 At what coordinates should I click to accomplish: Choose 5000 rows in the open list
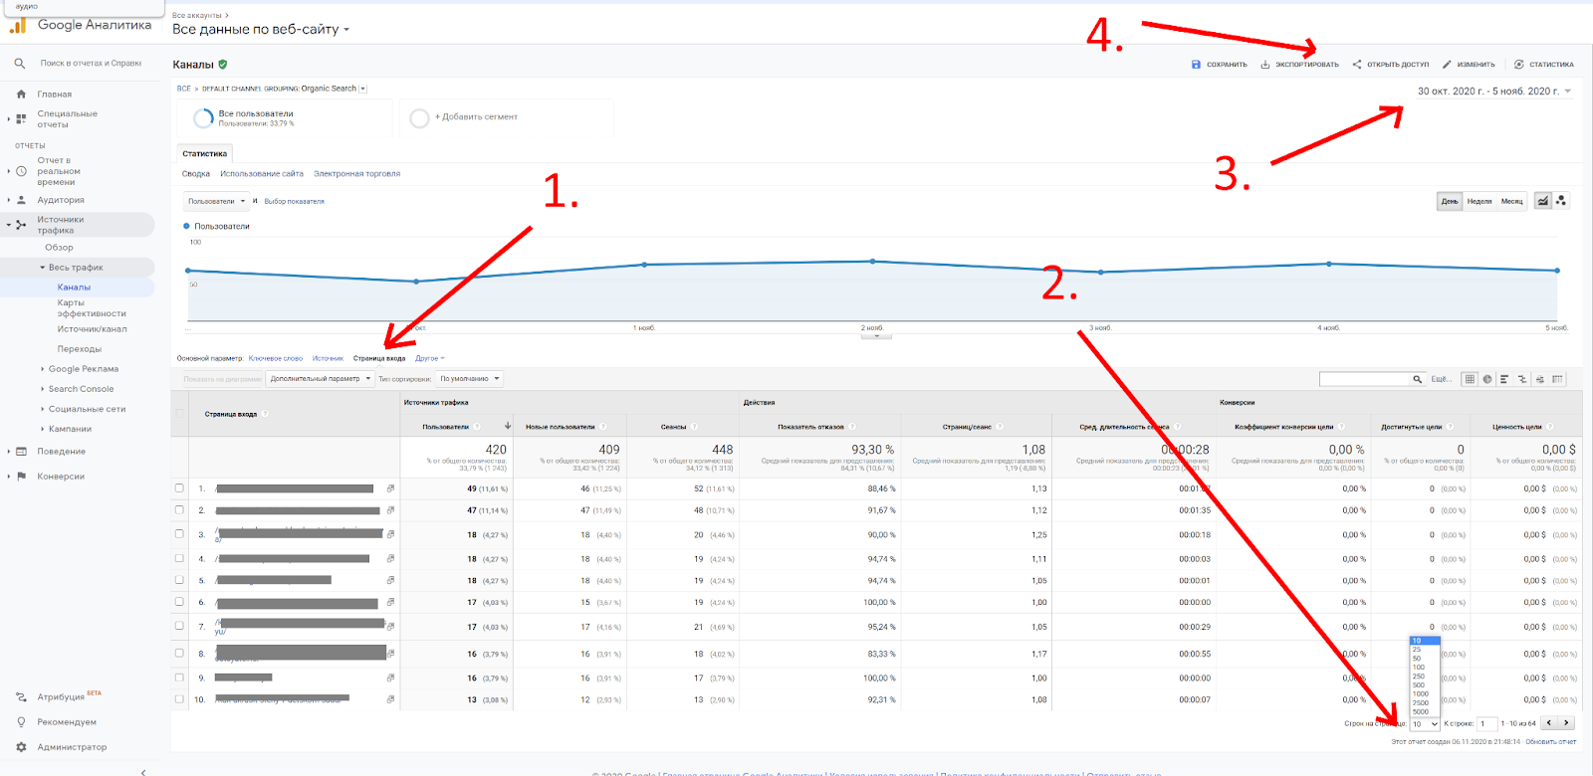(x=1425, y=711)
